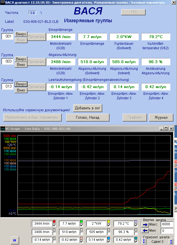Maximize the VC-Scope window

(x=166, y=129)
